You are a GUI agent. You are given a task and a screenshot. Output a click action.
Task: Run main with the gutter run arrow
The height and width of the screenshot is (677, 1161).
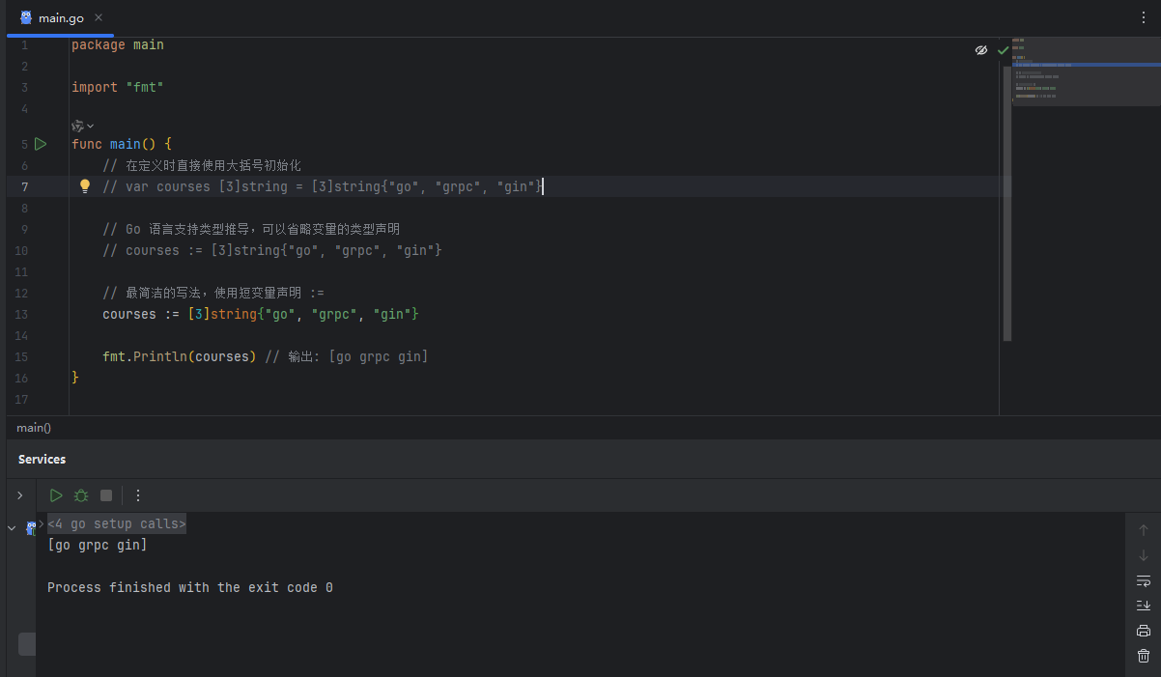[x=41, y=144]
